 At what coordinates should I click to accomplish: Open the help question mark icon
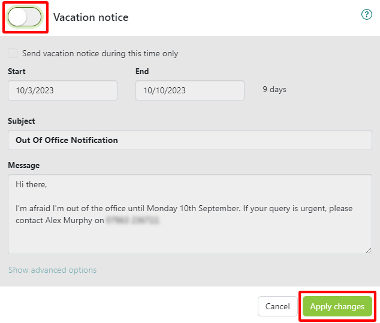(x=367, y=15)
